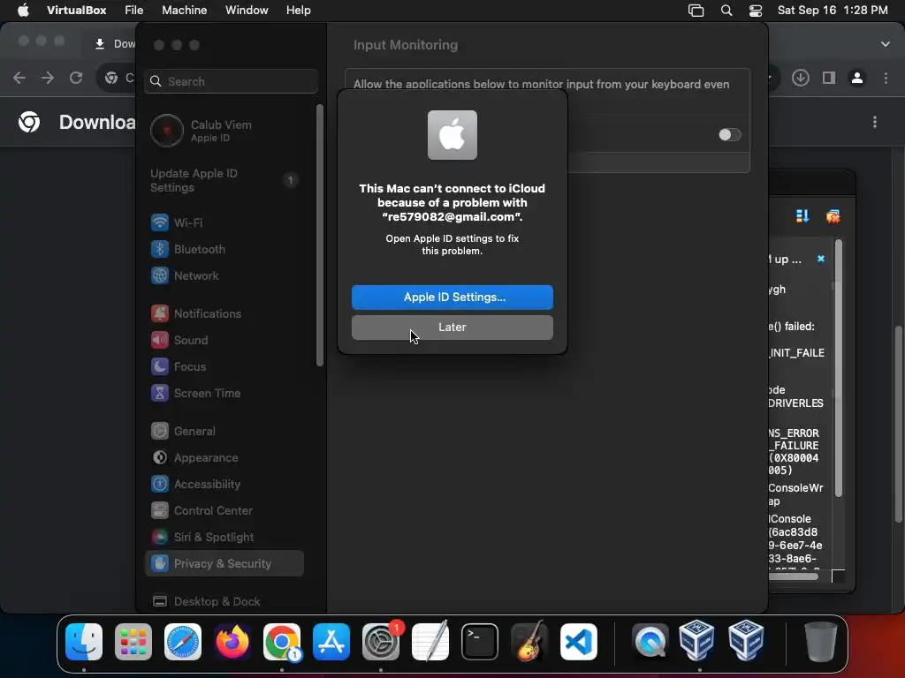Open the Help menu
Image resolution: width=905 pixels, height=678 pixels.
click(x=299, y=11)
